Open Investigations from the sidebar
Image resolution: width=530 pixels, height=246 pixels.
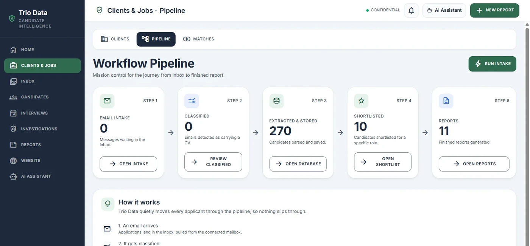(x=42, y=129)
